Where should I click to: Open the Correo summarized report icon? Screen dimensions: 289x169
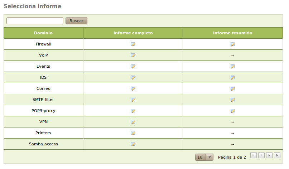click(x=232, y=89)
